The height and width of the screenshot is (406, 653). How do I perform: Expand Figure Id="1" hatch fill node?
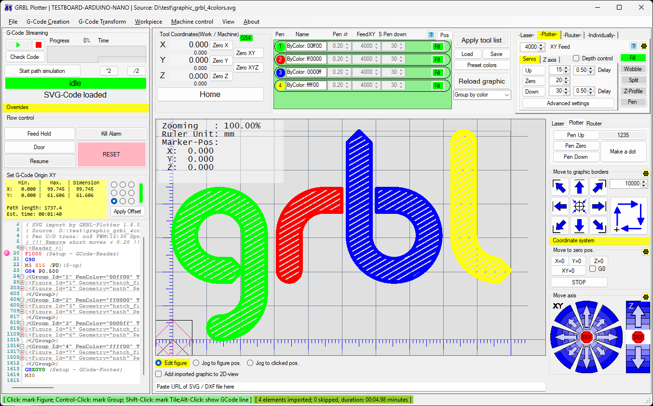22,282
